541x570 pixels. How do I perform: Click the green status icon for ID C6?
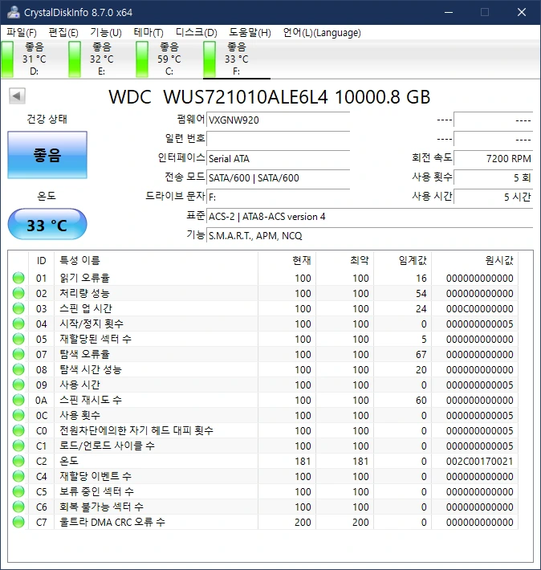pyautogui.click(x=18, y=507)
